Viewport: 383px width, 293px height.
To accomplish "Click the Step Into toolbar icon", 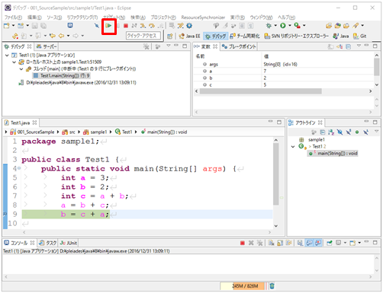I will pyautogui.click(x=143, y=26).
